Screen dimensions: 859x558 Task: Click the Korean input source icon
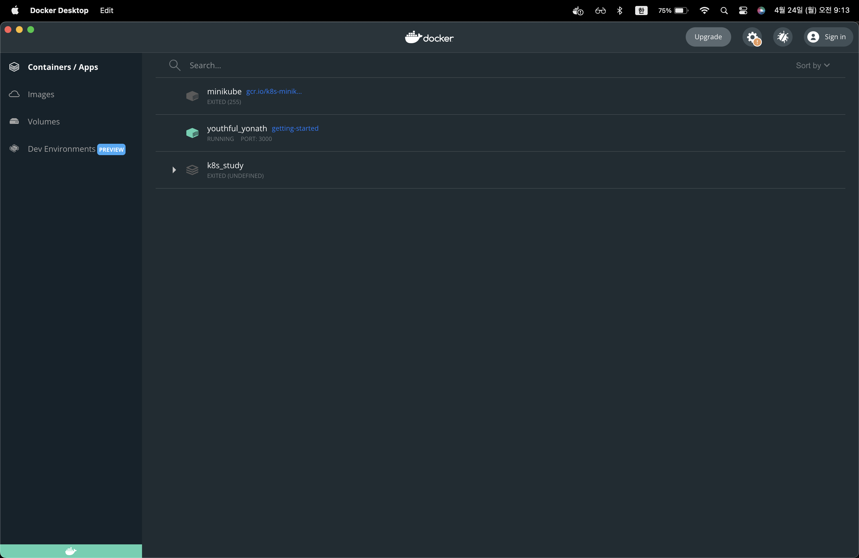pyautogui.click(x=641, y=11)
